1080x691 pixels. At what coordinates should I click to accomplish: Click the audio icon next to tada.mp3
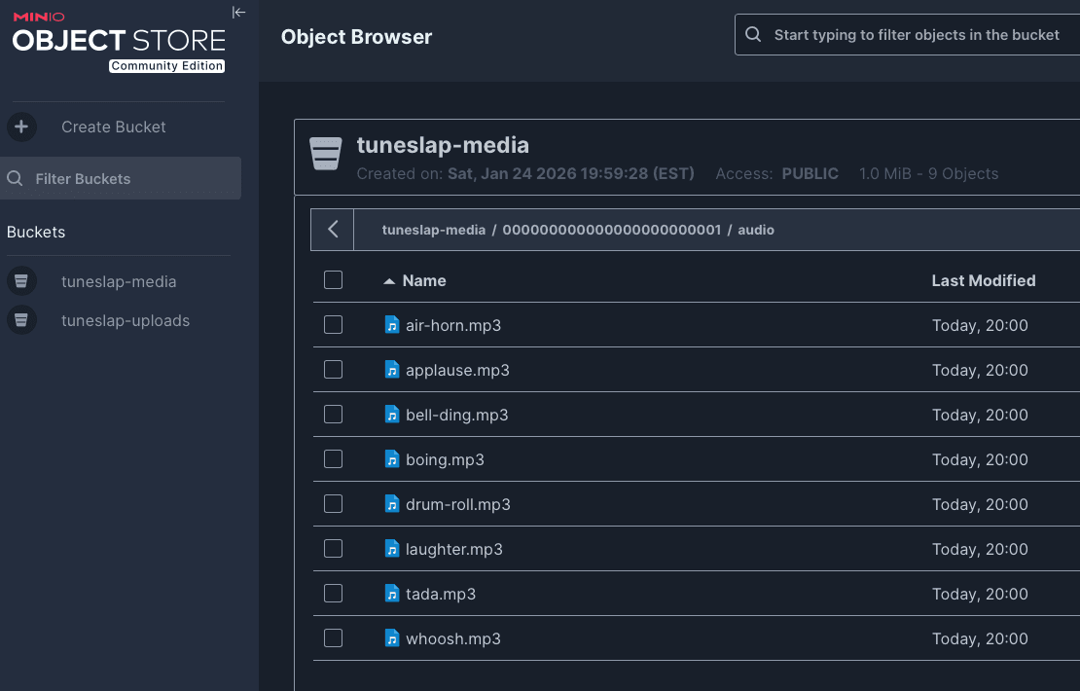point(392,593)
